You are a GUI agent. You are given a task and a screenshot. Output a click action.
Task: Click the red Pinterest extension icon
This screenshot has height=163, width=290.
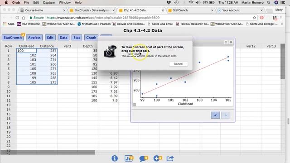coord(262,18)
